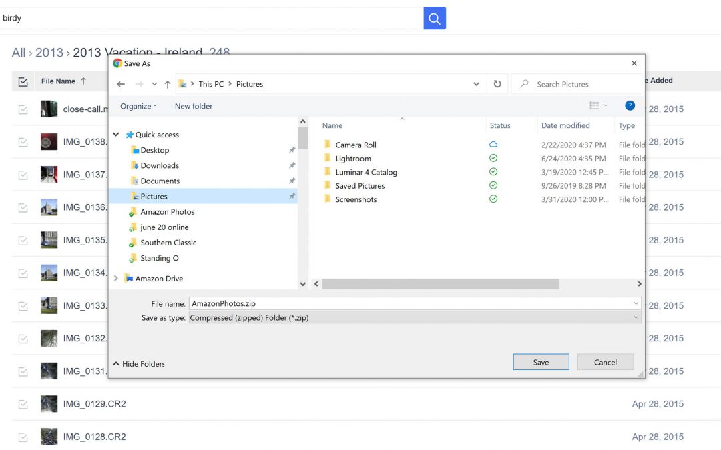Click the Save button

point(541,362)
